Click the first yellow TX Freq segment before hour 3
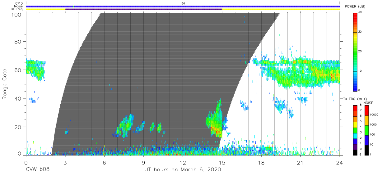Screen dimensions: 382x176 [46, 9]
